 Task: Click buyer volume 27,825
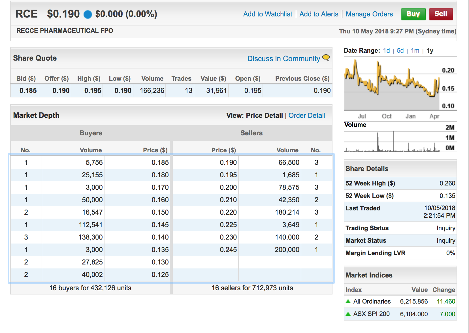[92, 262]
